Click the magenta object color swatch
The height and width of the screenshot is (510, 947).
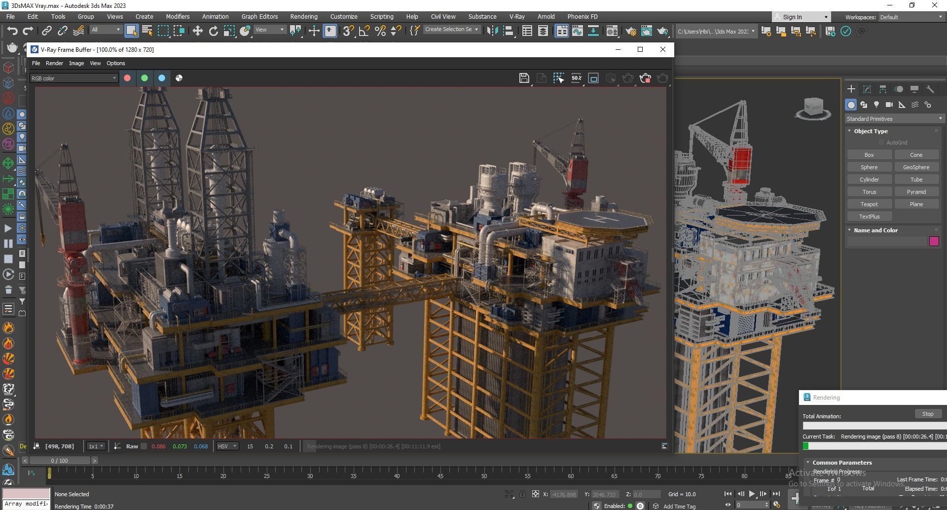[x=934, y=241]
